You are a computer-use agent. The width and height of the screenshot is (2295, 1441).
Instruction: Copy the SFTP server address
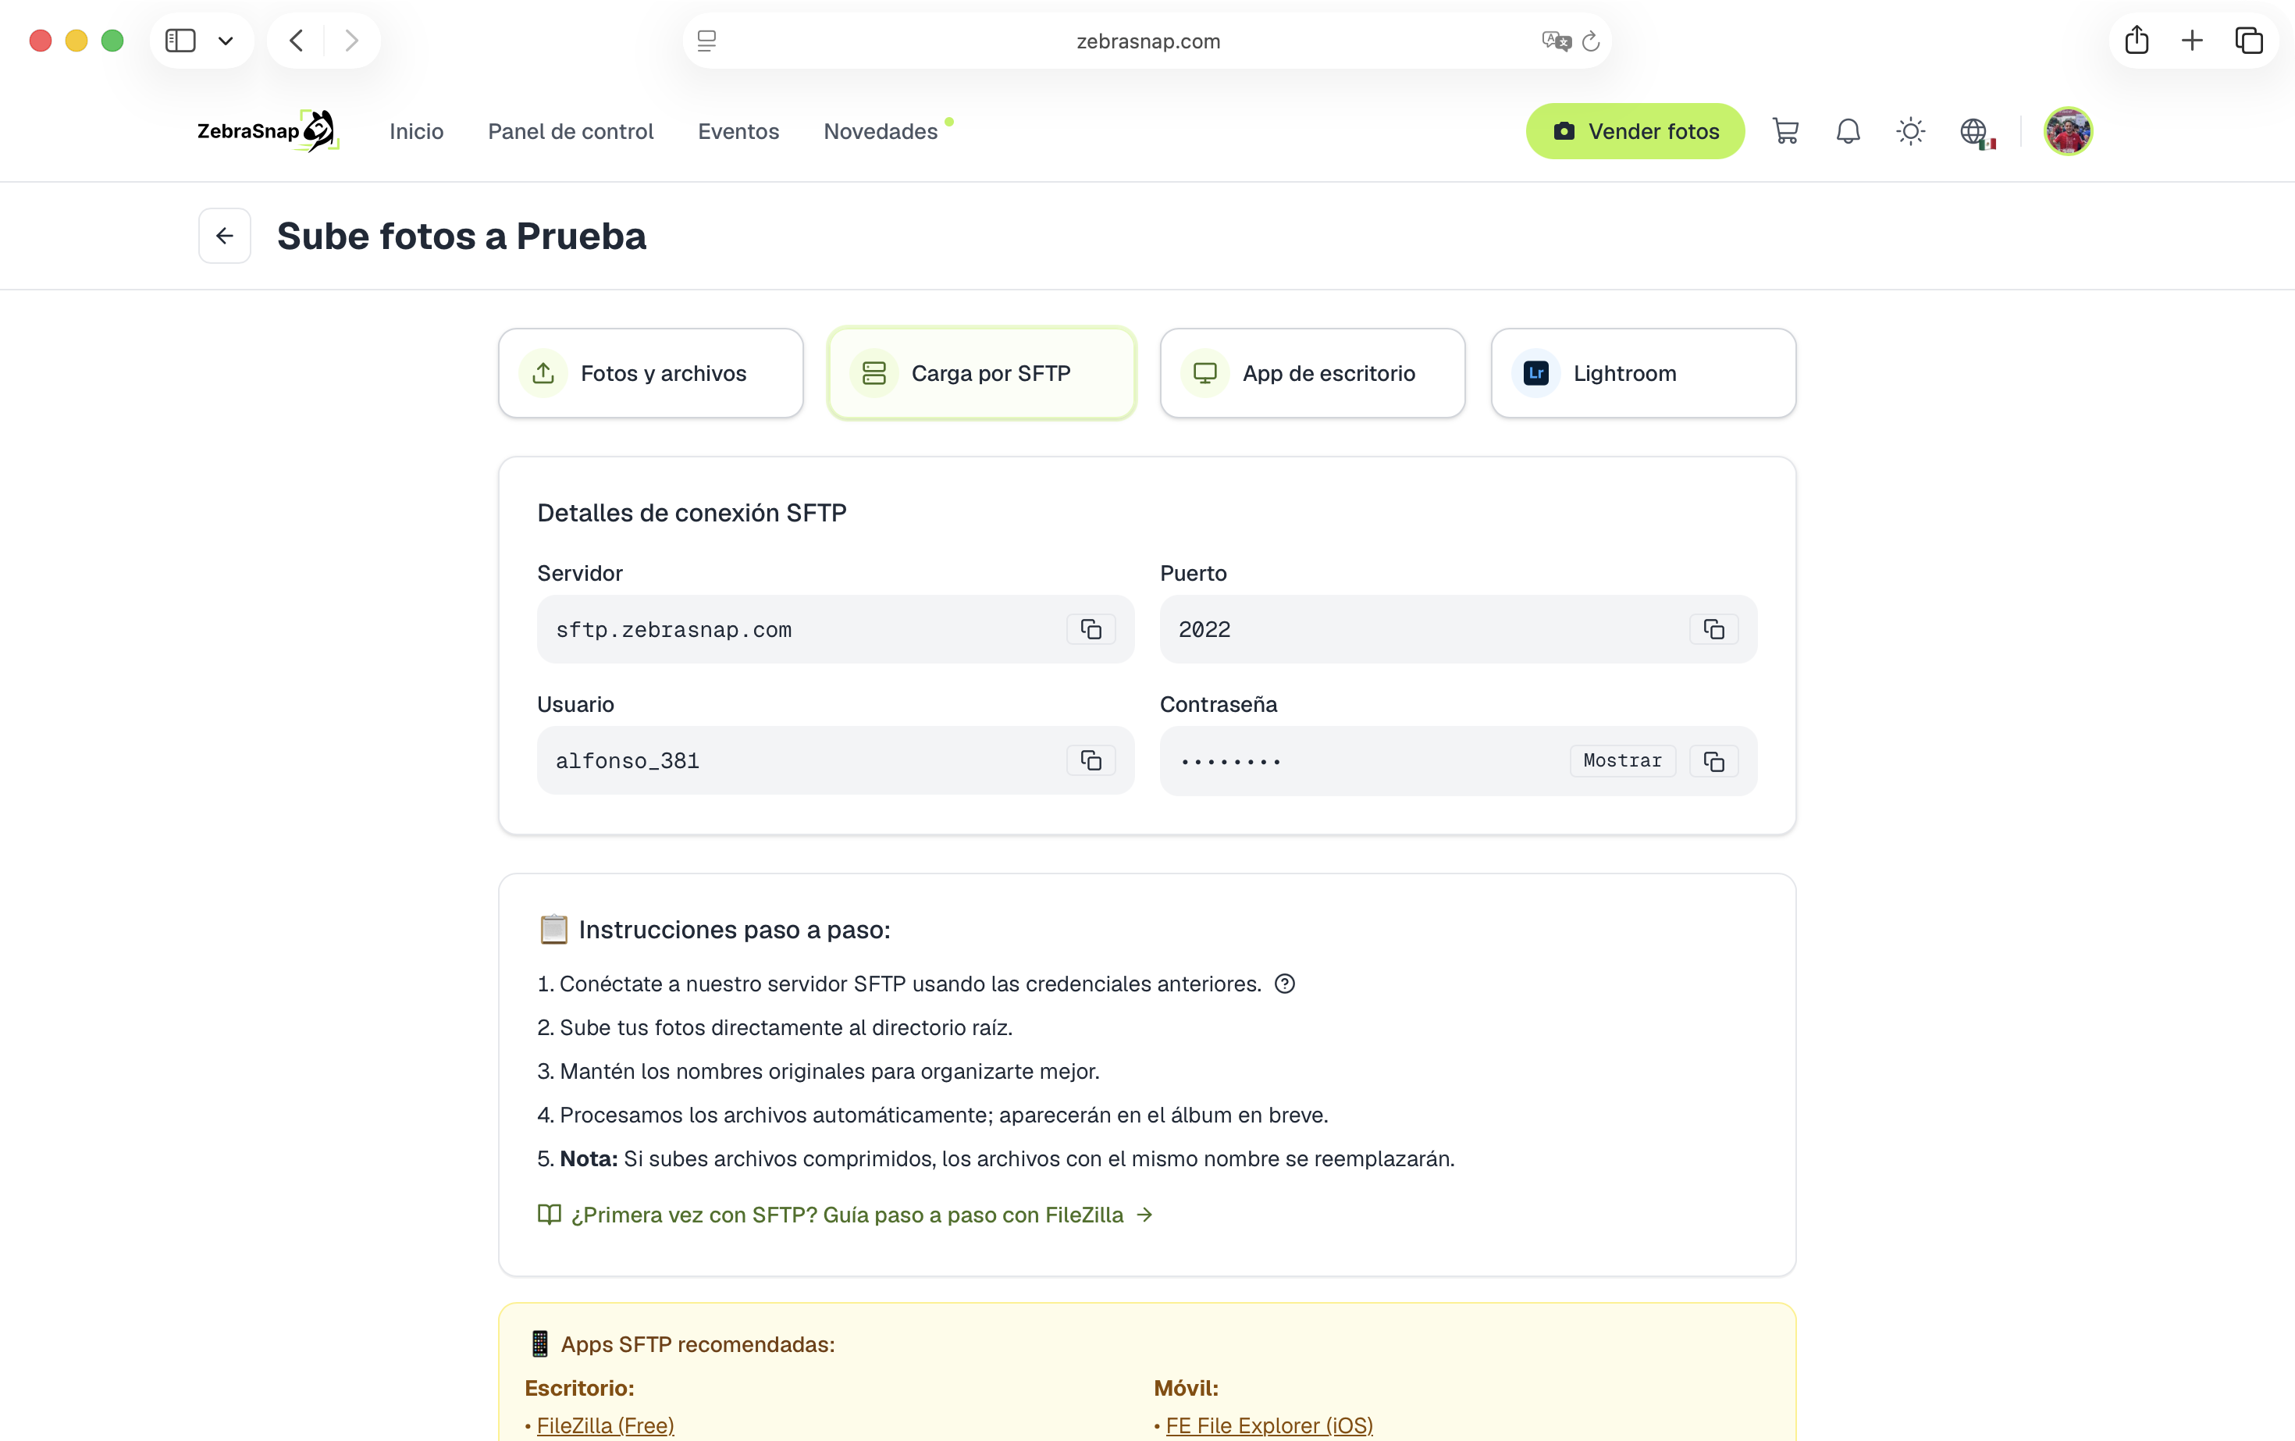1091,629
